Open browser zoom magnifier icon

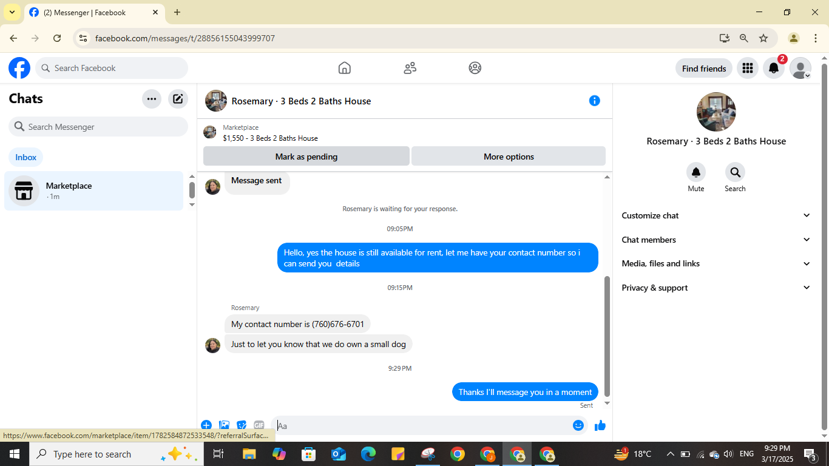click(x=744, y=38)
